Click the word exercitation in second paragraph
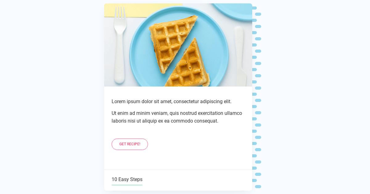The image size is (370, 194). (211, 113)
